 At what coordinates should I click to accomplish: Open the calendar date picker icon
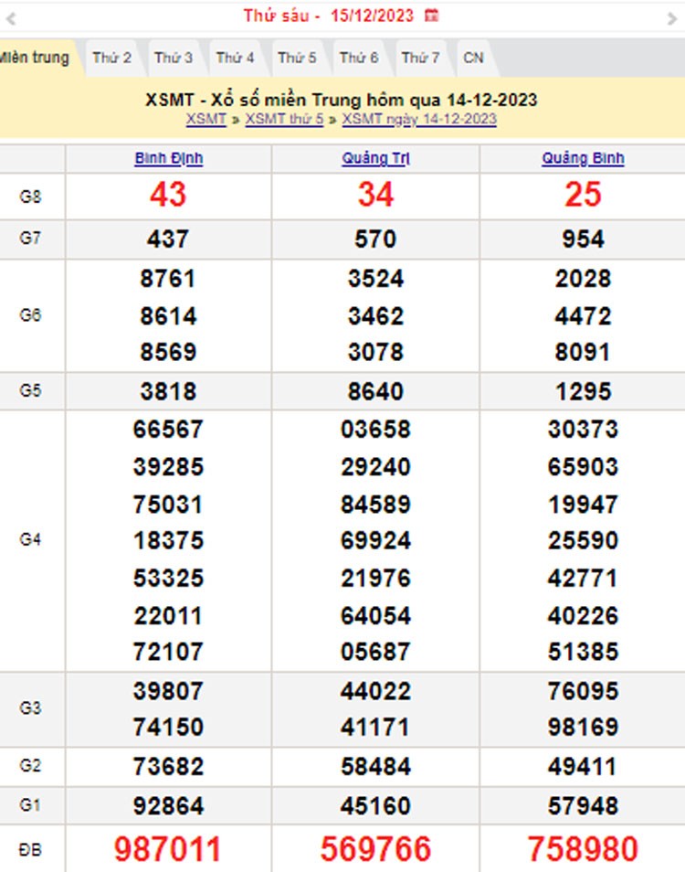(432, 16)
